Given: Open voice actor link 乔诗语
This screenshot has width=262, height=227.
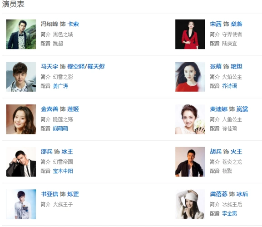Looking at the screenshot, I should point(229,86).
